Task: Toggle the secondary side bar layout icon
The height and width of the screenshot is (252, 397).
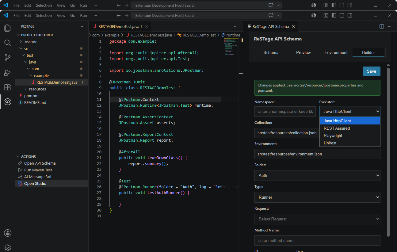Action: [350, 15]
